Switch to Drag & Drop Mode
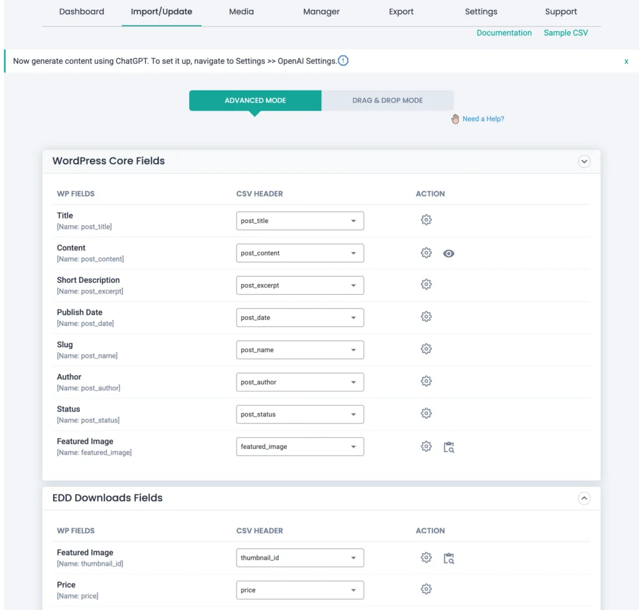The image size is (639, 610). pos(388,100)
